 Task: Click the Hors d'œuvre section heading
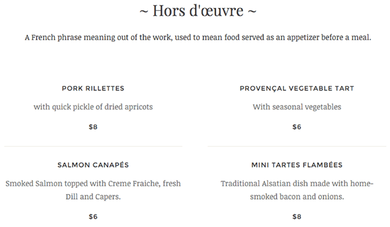point(197,11)
